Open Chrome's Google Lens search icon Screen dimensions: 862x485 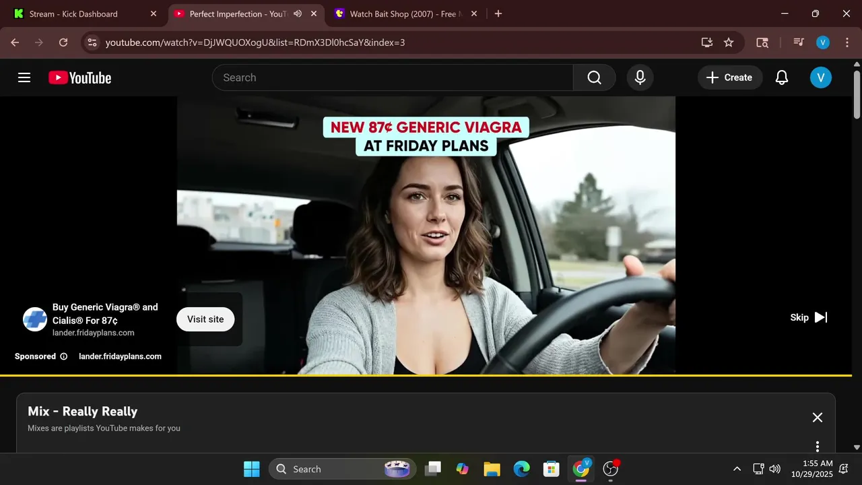[x=762, y=42]
